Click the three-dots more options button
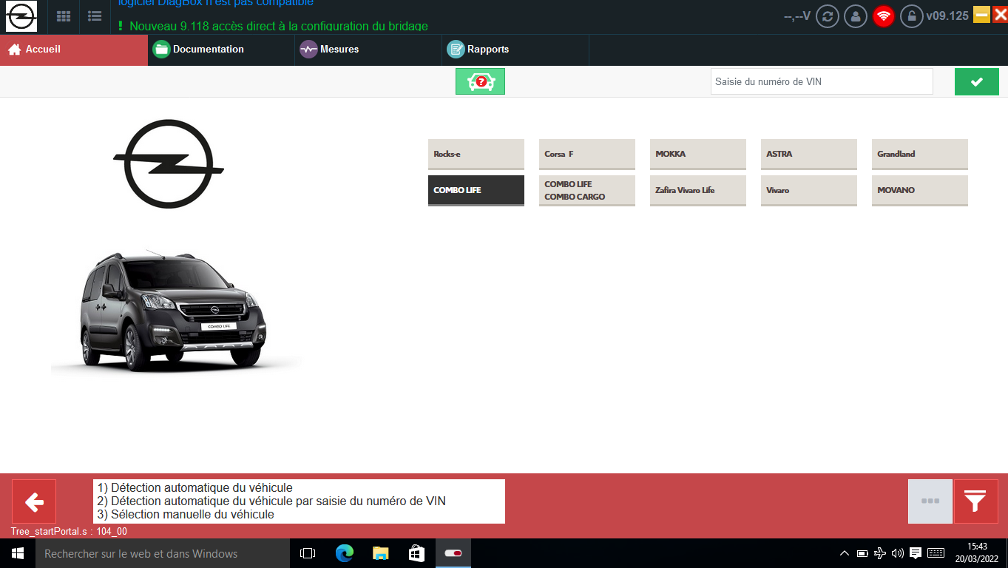The height and width of the screenshot is (568, 1008). point(930,501)
